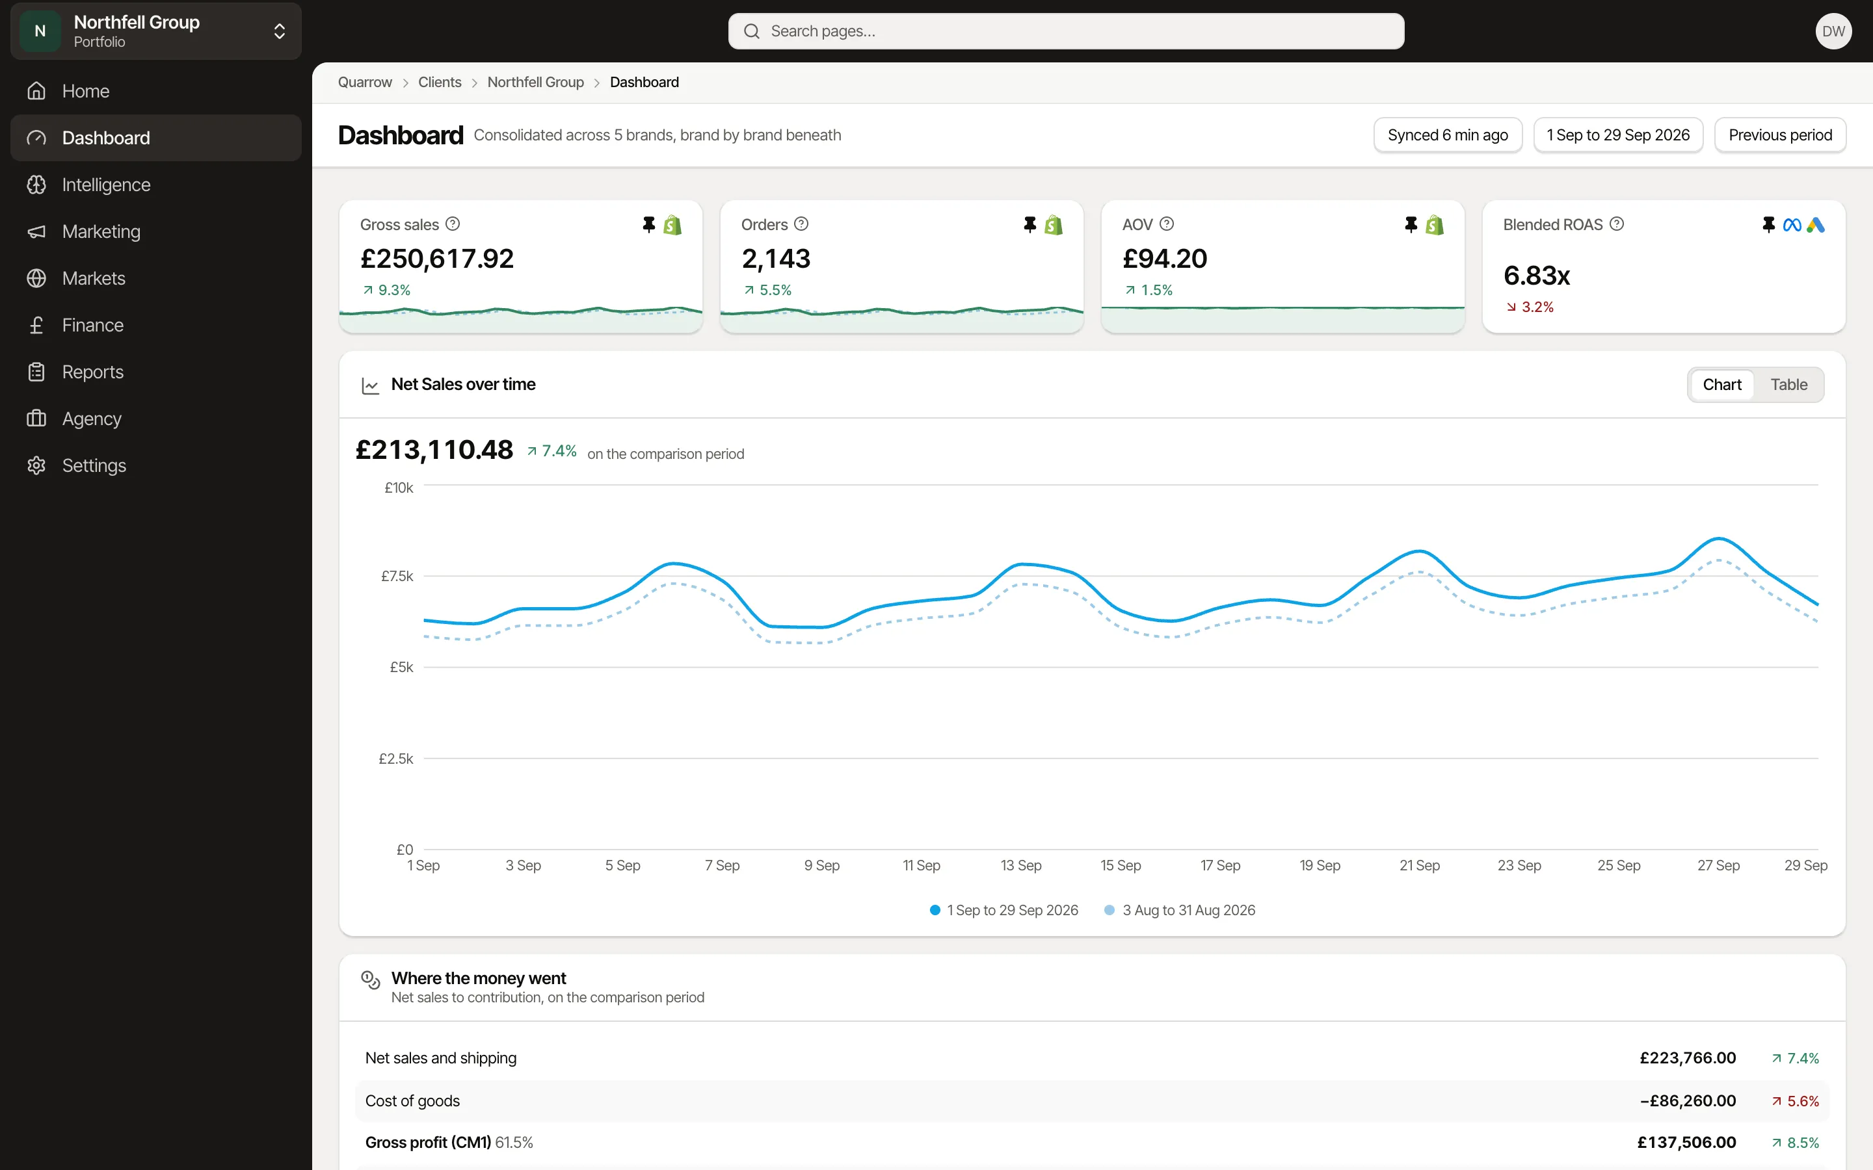
Task: Toggle the 1 Sep to 29 Sep 2026 legend series
Action: 1004,910
